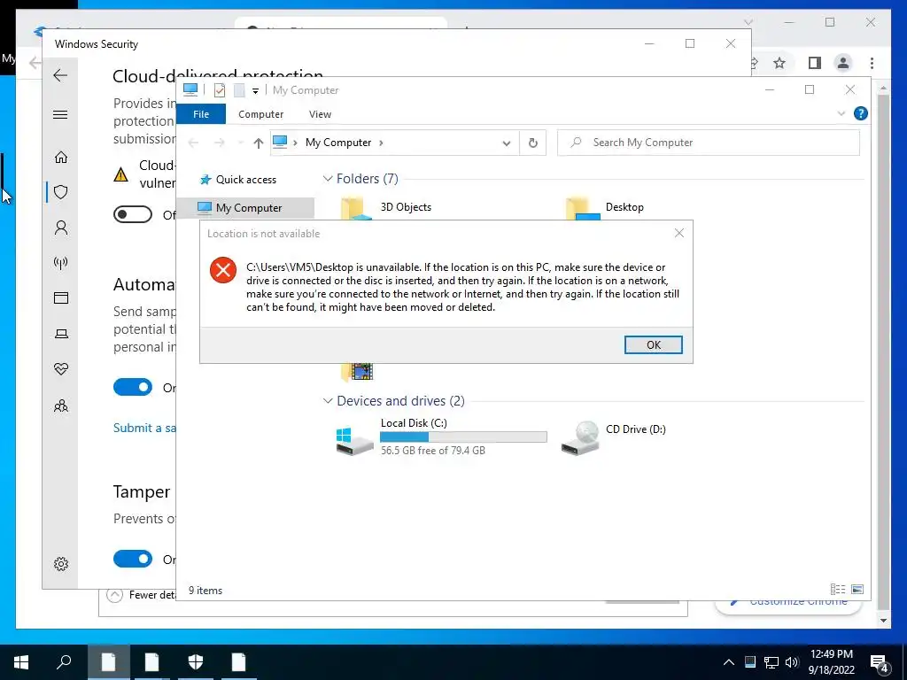Go back in Windows Security
Image resolution: width=907 pixels, height=680 pixels.
pyautogui.click(x=60, y=75)
